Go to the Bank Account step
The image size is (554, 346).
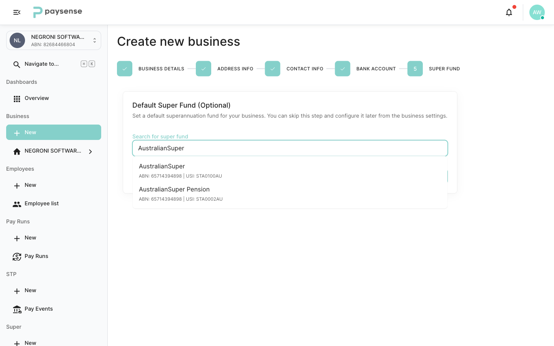[365, 69]
